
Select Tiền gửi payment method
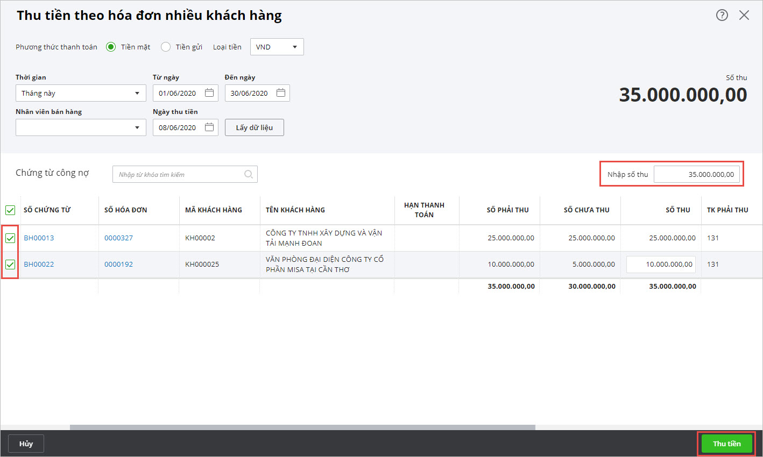tap(166, 47)
